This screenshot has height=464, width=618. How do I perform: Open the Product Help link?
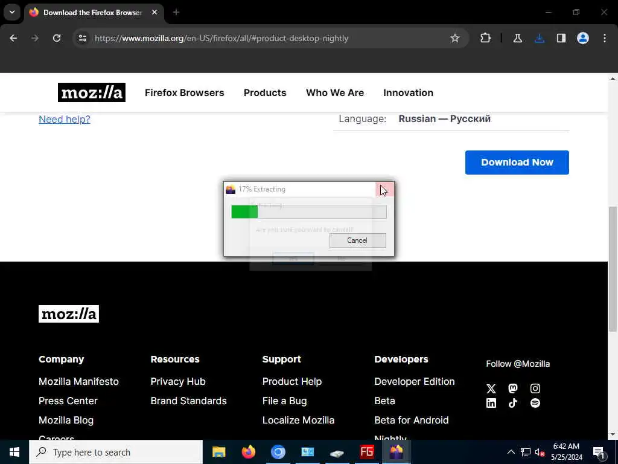292,382
